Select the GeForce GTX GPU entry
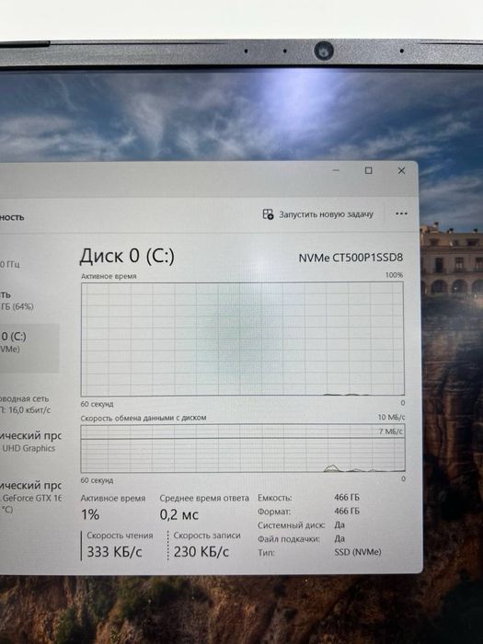 pos(30,497)
